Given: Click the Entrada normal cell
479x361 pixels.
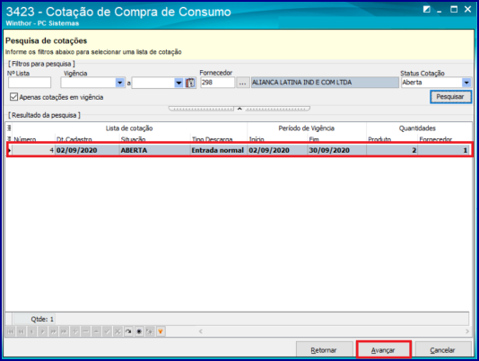Looking at the screenshot, I should [x=219, y=150].
